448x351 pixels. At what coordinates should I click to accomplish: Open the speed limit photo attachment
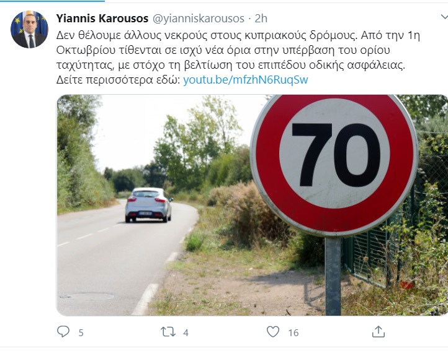252,205
